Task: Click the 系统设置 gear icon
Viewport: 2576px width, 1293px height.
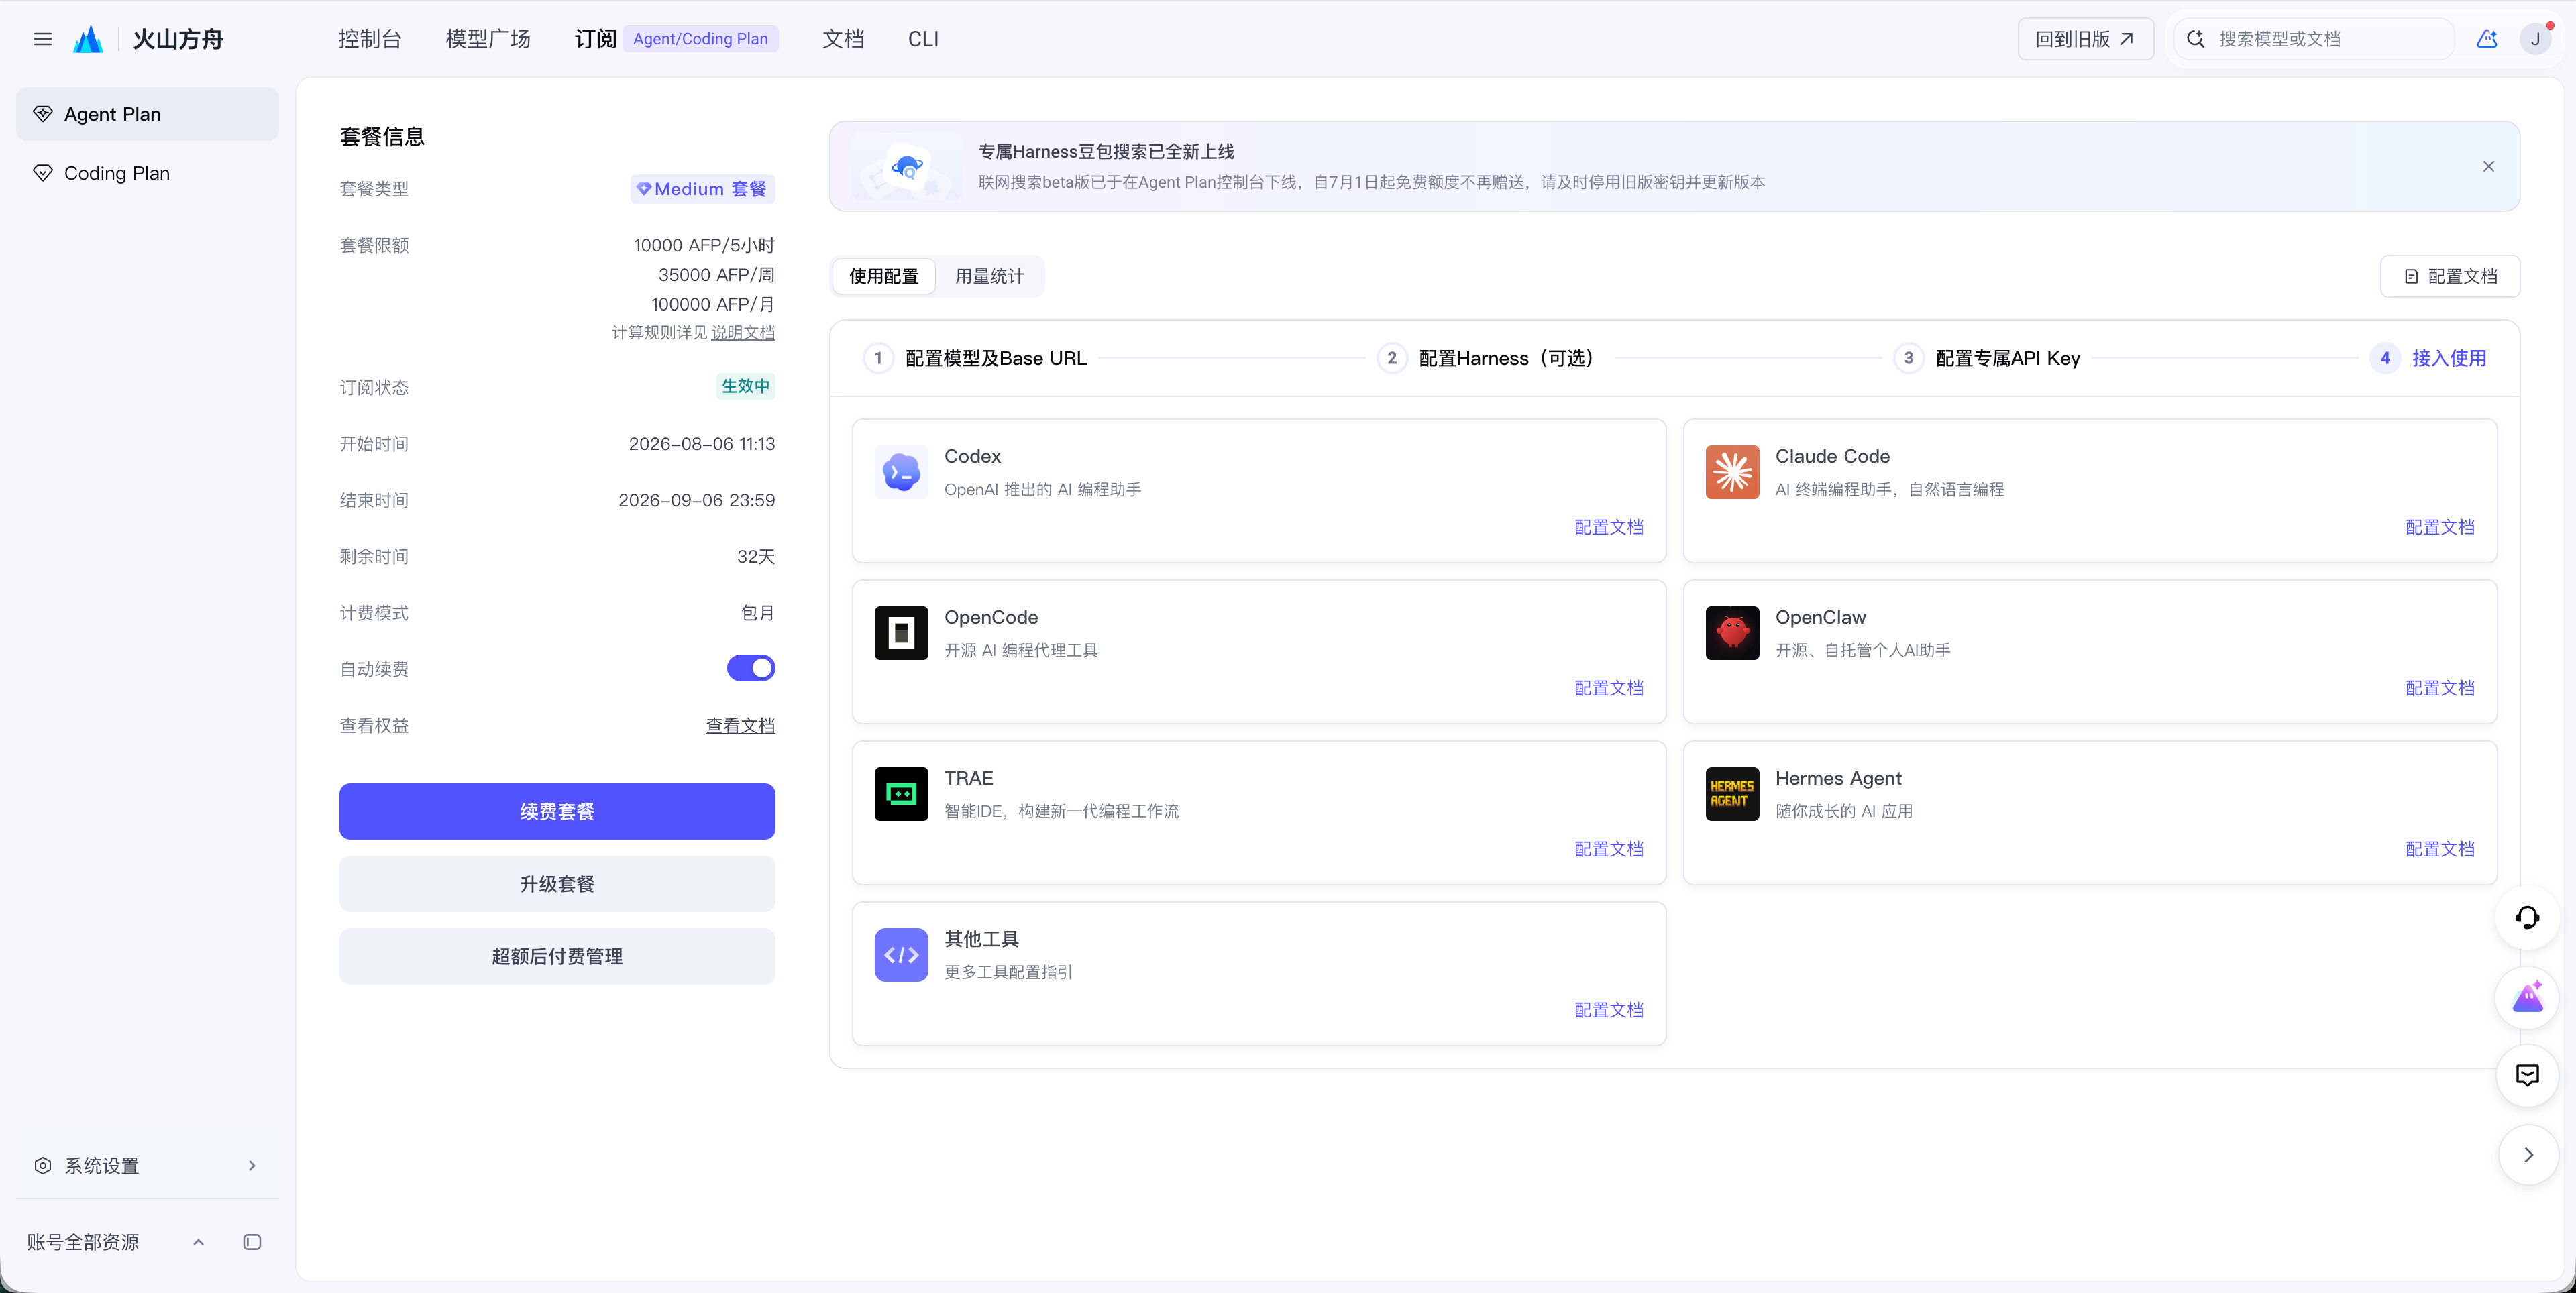Action: pos(42,1165)
